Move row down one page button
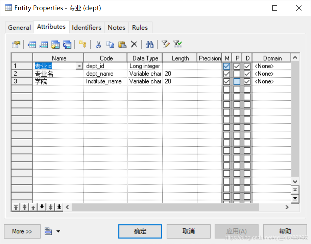The height and width of the screenshot is (244, 311). pos(51,207)
